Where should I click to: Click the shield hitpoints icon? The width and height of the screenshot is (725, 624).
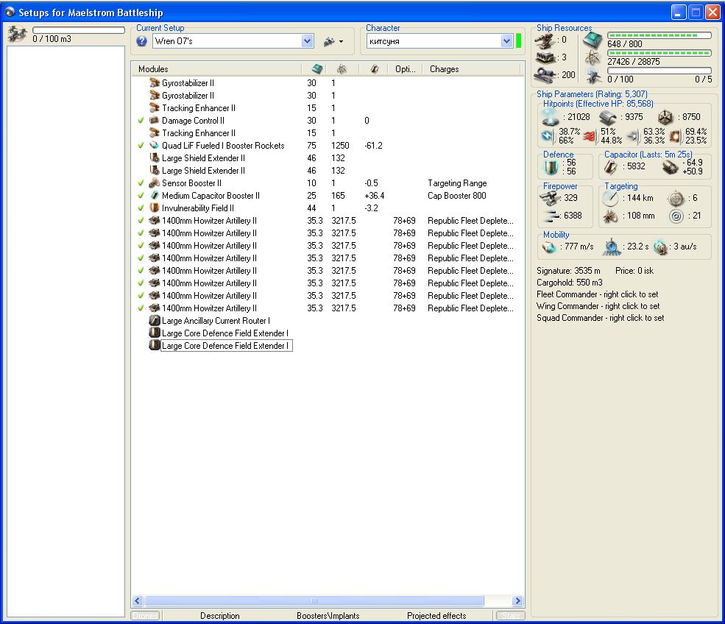[551, 117]
